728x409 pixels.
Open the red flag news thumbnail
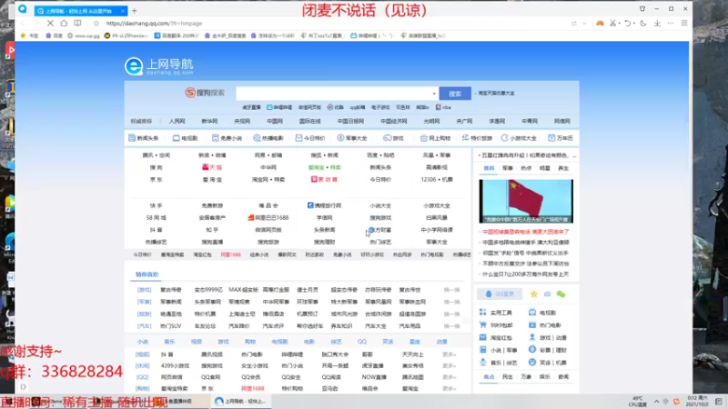526,201
